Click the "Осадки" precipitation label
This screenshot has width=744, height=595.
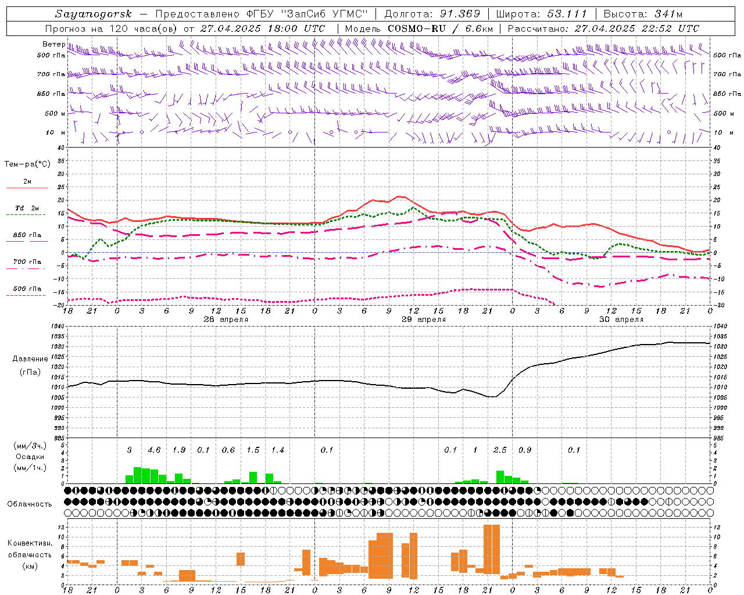(30, 457)
